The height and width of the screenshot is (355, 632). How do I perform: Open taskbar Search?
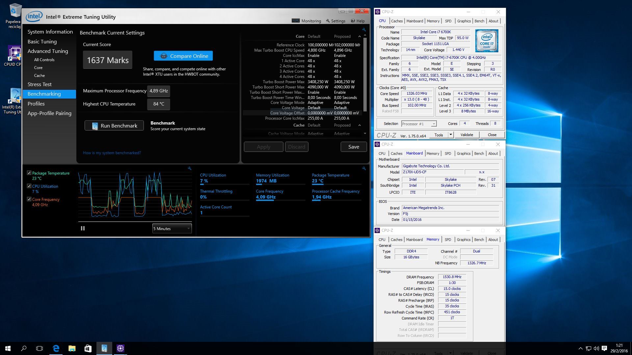point(24,348)
